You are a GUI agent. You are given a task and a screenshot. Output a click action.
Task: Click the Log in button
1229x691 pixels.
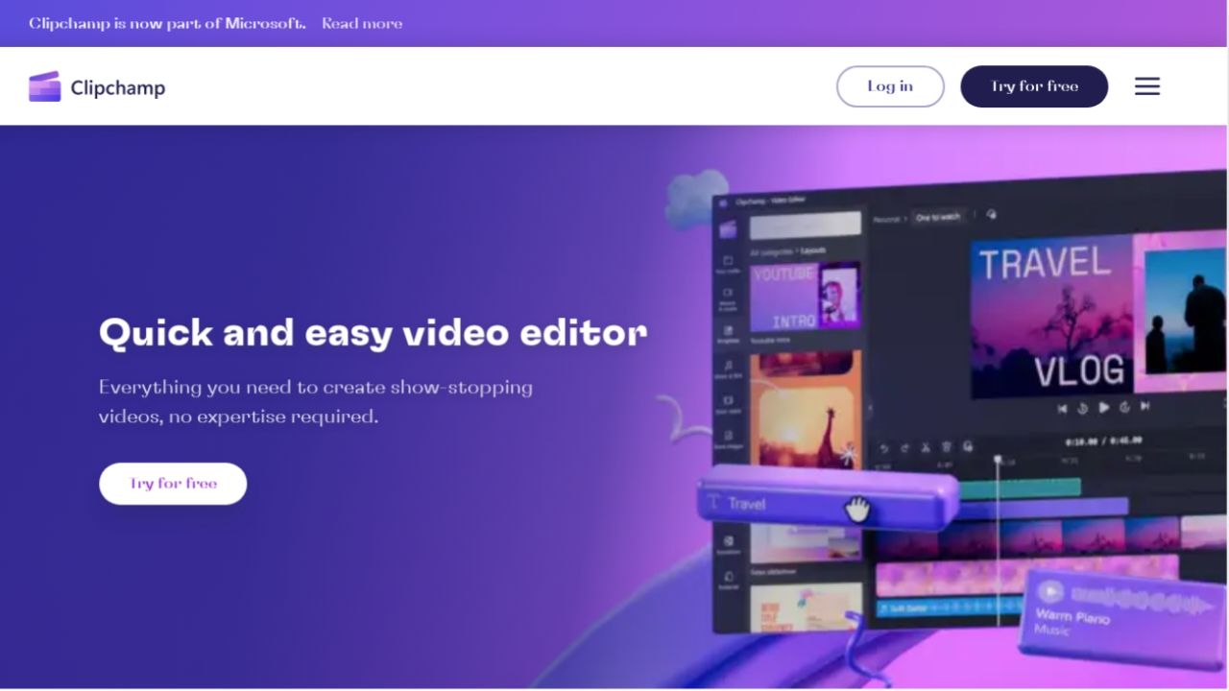click(x=890, y=86)
